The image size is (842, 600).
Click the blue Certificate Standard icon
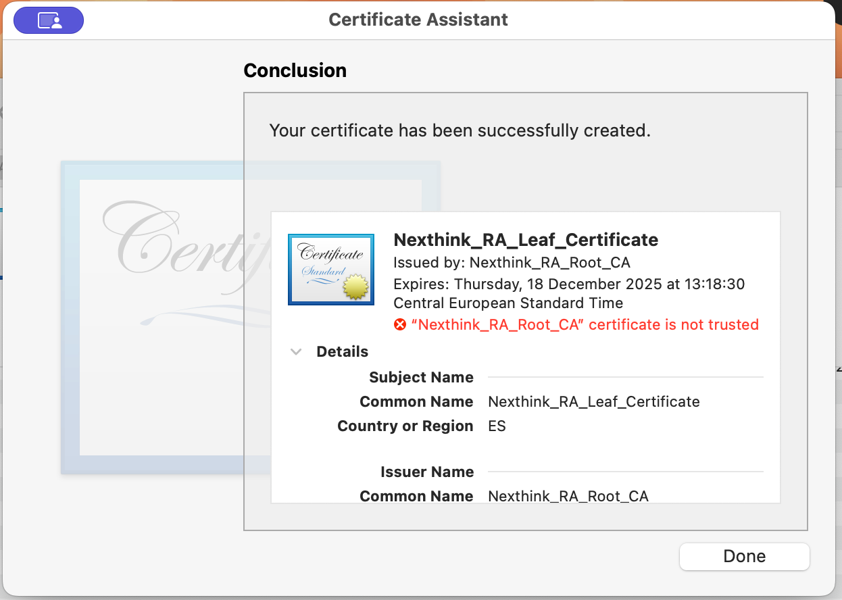(x=331, y=269)
